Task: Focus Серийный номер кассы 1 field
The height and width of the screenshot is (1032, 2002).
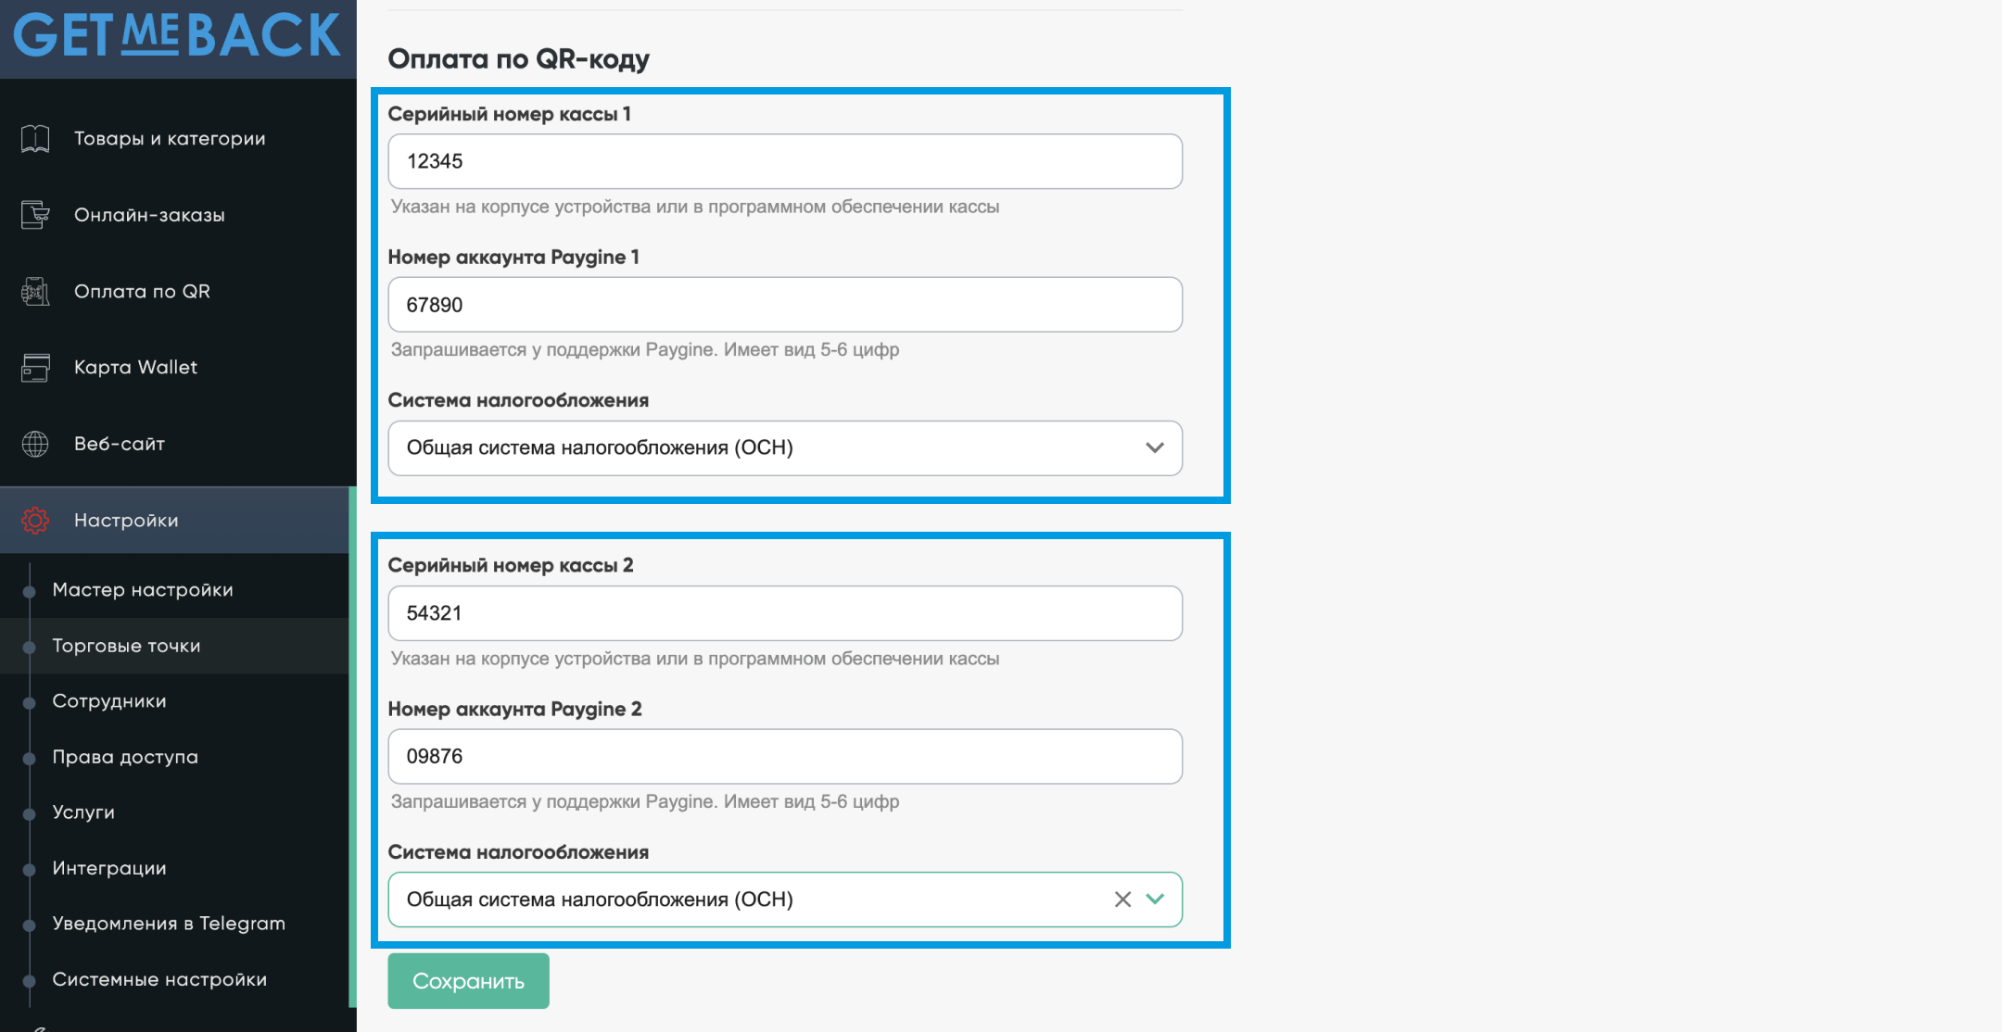Action: pyautogui.click(x=784, y=162)
